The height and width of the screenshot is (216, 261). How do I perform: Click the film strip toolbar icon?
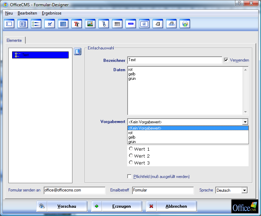104,24
